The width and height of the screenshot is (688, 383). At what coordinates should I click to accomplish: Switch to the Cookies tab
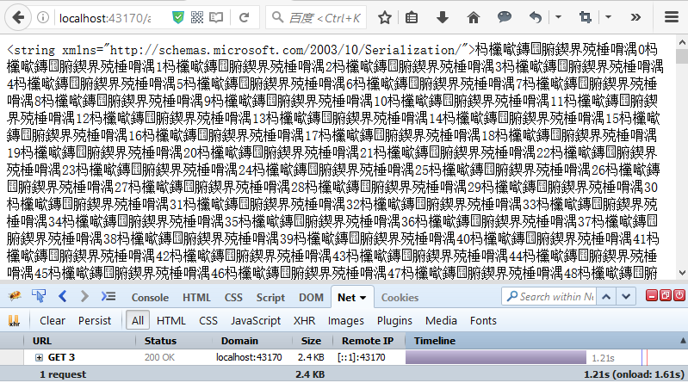coord(400,298)
